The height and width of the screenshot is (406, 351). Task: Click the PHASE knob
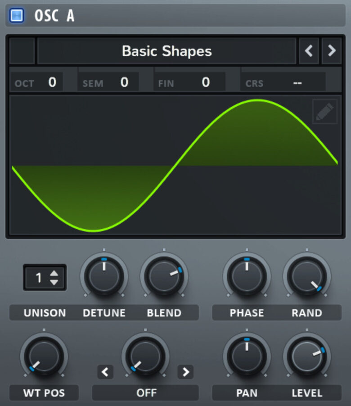click(247, 275)
